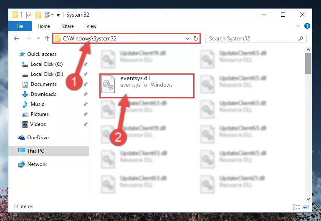This screenshot has width=321, height=221.
Task: Open Help with the question mark icon
Action: click(307, 26)
